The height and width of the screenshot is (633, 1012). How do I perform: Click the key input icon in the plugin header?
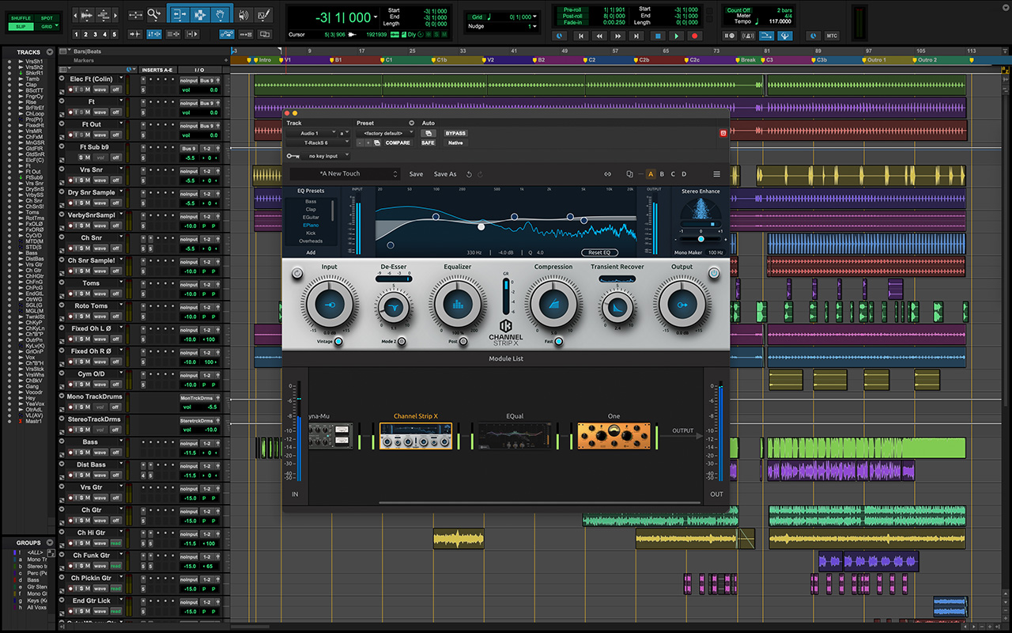(x=293, y=156)
